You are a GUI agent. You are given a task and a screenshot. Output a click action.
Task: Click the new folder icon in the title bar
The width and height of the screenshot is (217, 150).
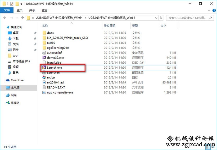[x=17, y=4]
